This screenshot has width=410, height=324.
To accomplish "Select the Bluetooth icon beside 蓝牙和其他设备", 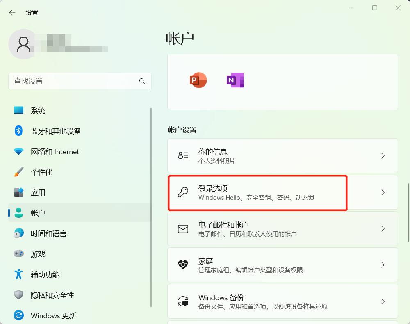I will coord(19,131).
